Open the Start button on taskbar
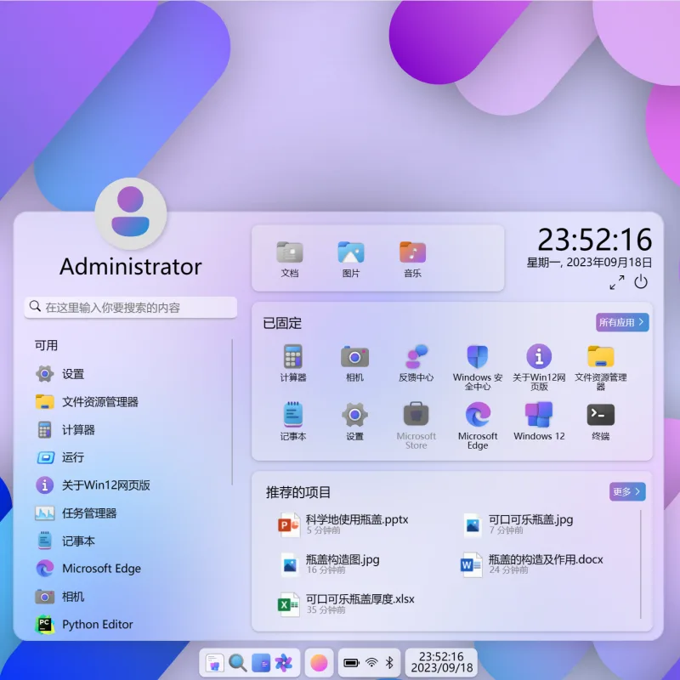Image resolution: width=680 pixels, height=680 pixels. (x=214, y=663)
